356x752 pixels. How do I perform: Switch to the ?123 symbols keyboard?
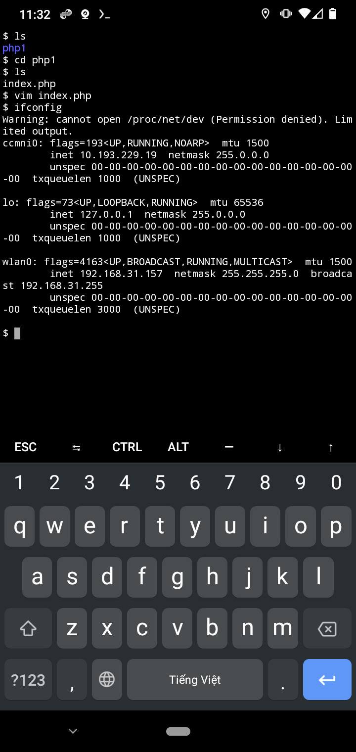(28, 679)
